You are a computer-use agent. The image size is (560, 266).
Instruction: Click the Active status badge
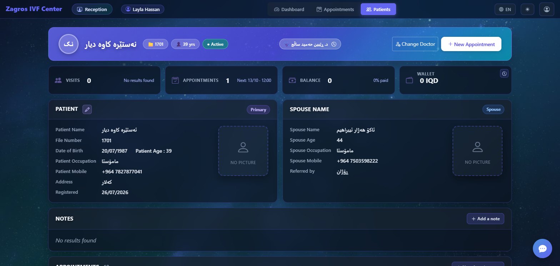(215, 44)
